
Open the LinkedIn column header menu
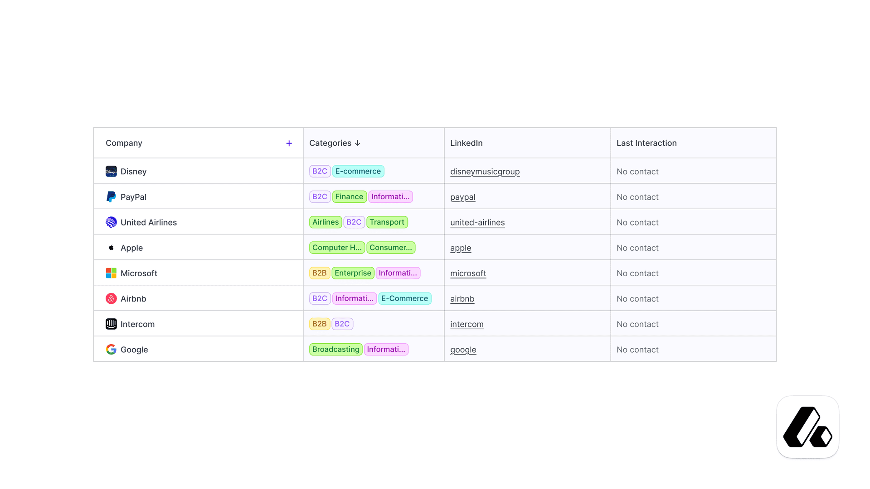coord(466,143)
